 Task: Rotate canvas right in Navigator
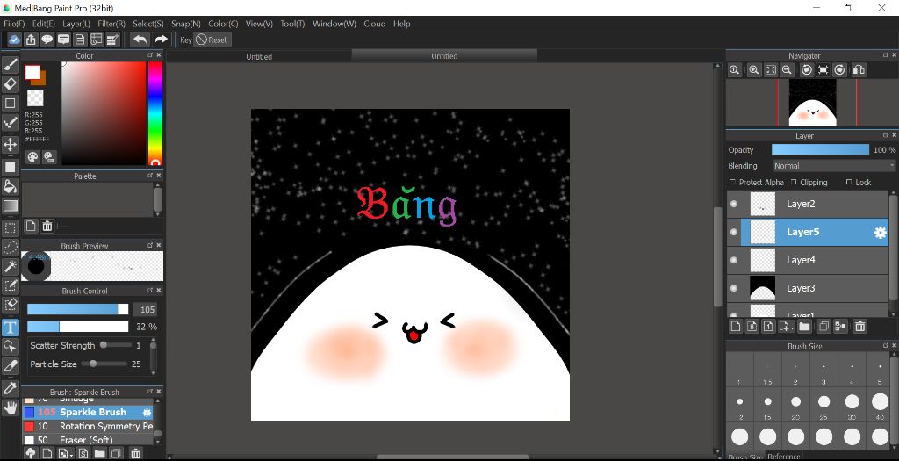(839, 70)
